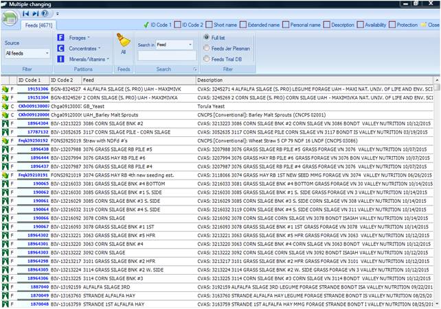Enable the ID Code 2 checkbox
This screenshot has height=309, width=441.
(177, 25)
